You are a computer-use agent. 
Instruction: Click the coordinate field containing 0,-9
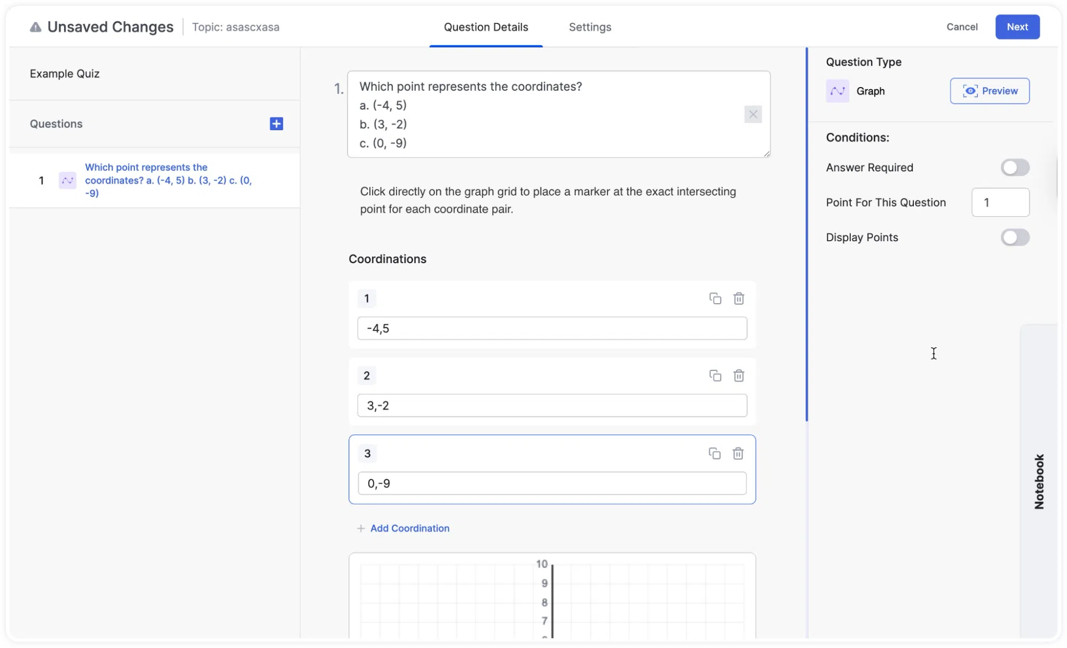pos(552,483)
